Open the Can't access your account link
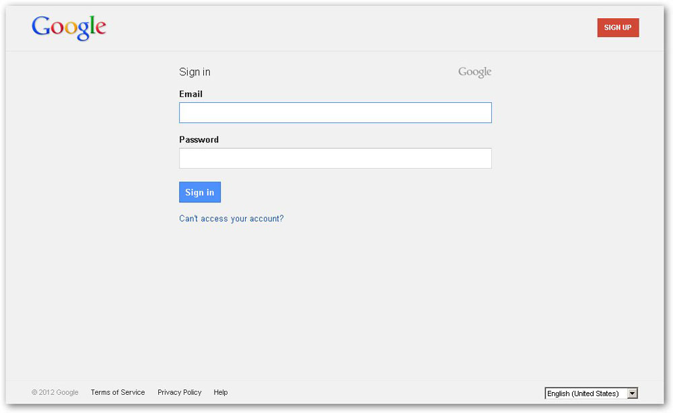The image size is (673, 413). coord(232,219)
